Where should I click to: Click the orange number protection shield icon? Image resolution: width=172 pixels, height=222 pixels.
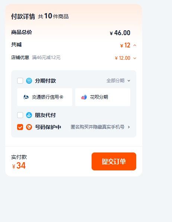[x=29, y=127]
